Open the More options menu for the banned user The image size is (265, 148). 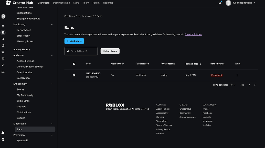237,75
